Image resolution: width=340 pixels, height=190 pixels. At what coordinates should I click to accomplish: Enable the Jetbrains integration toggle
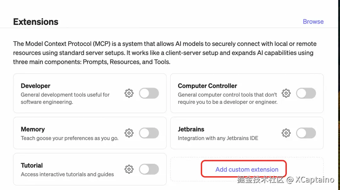pos(306,133)
